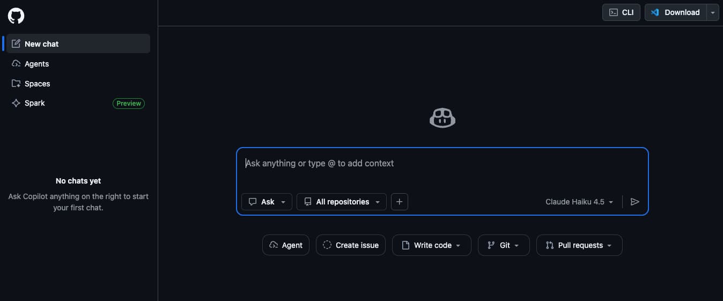Select New chat in the sidebar
Image resolution: width=723 pixels, height=301 pixels.
point(78,44)
